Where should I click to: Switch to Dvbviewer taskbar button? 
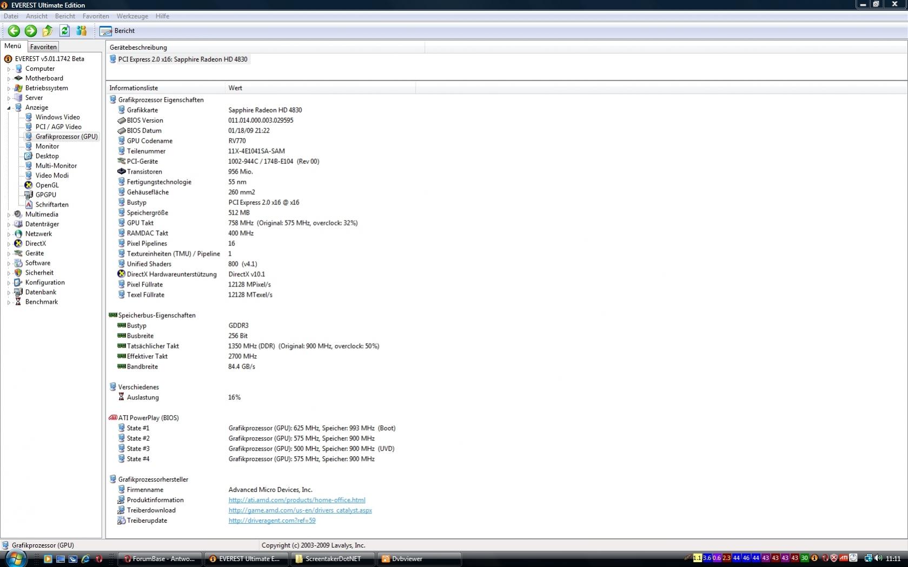pos(419,559)
